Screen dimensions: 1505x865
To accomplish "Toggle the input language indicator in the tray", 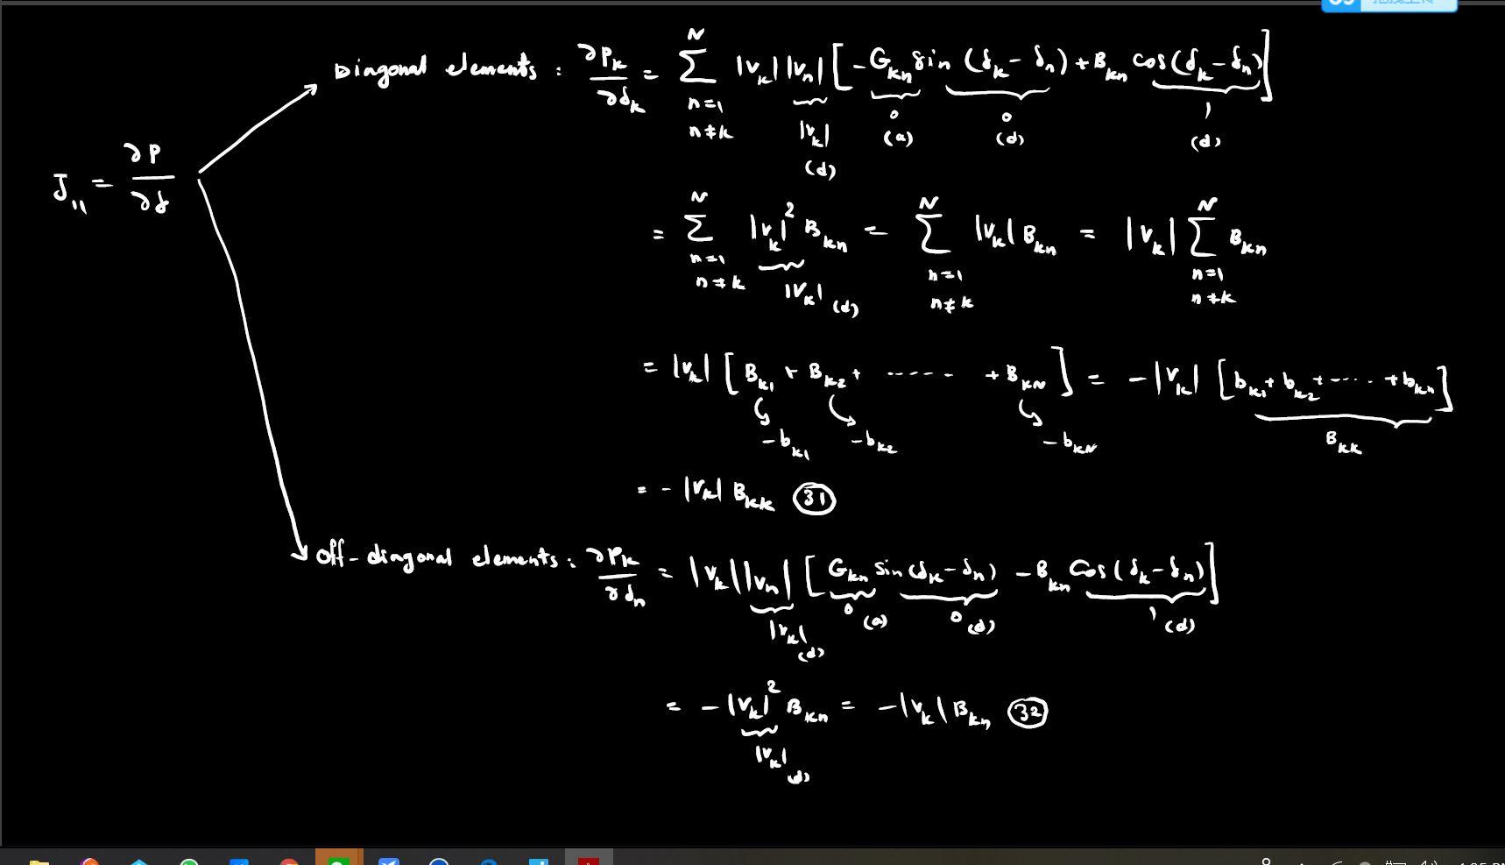I will (1395, 860).
